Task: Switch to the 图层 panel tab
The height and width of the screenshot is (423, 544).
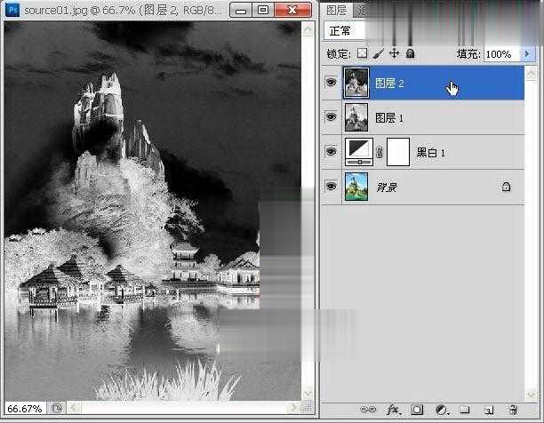Action: pyautogui.click(x=336, y=11)
